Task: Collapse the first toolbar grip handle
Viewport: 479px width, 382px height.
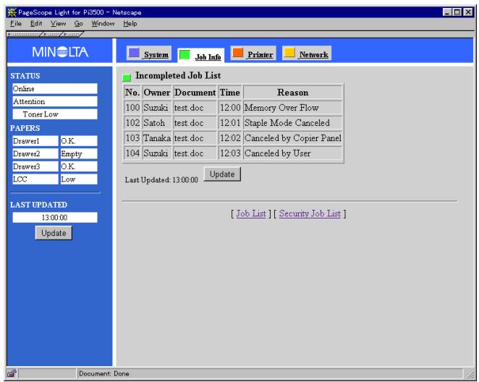Action: (23, 35)
